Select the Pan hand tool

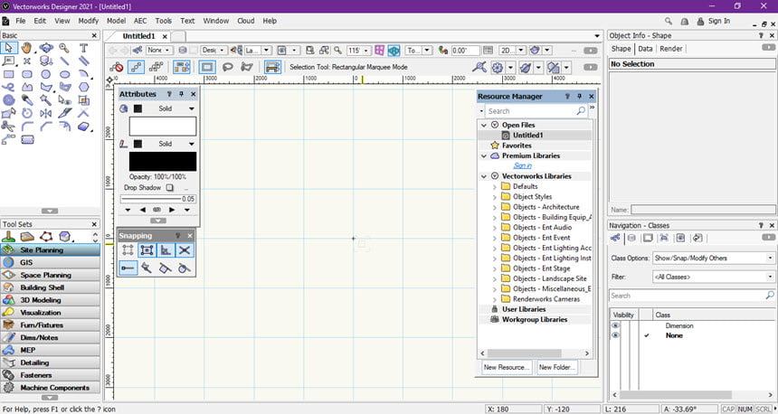click(x=27, y=48)
